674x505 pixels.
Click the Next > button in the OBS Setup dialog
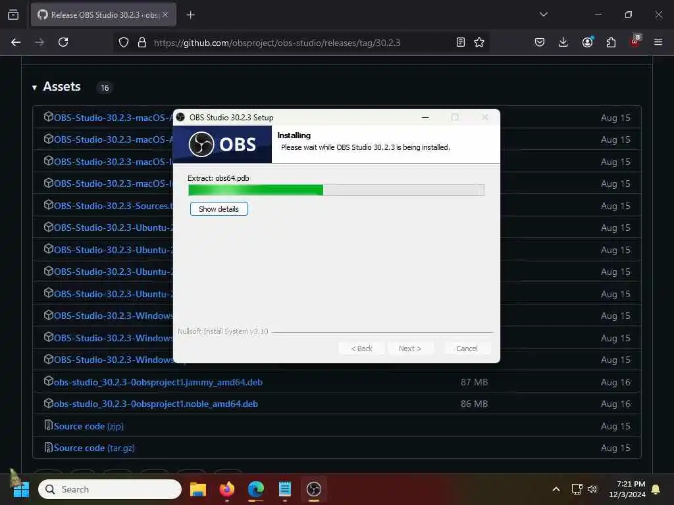click(409, 349)
